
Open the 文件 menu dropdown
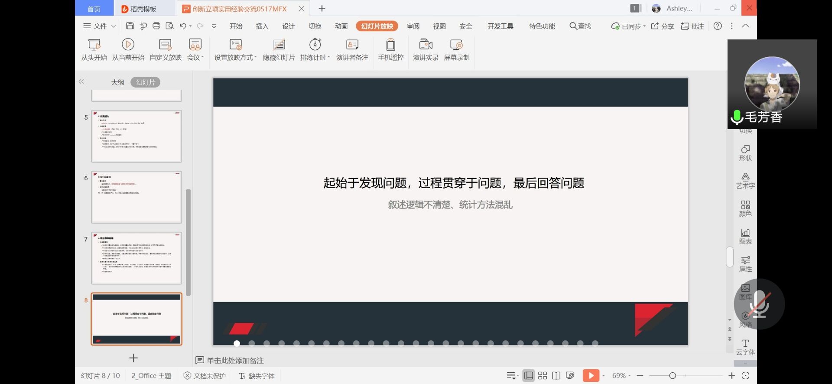click(x=100, y=26)
